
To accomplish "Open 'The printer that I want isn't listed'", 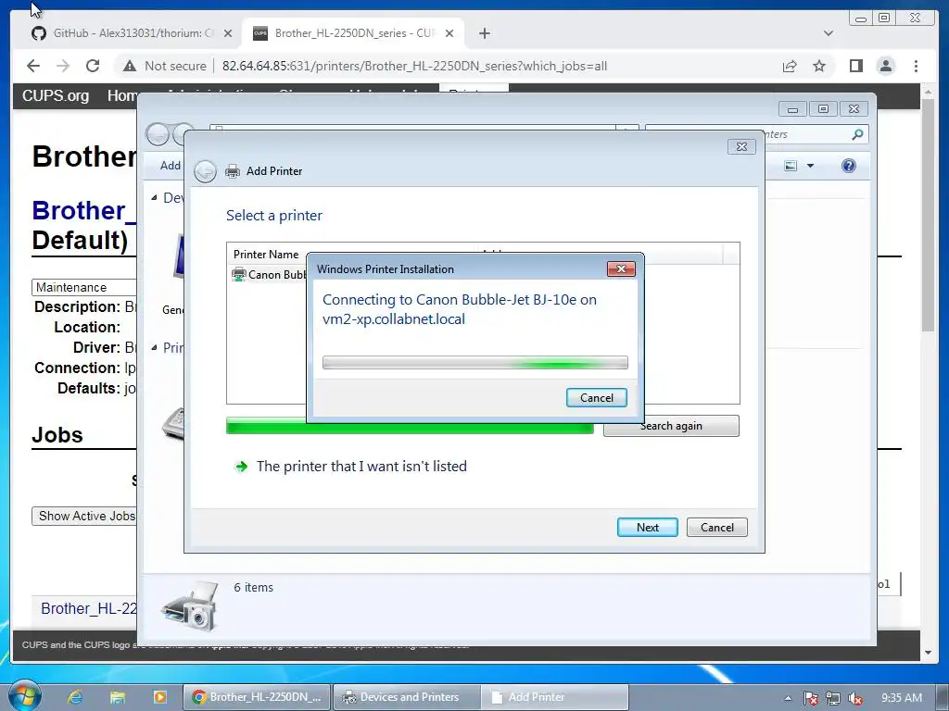I will click(x=361, y=467).
